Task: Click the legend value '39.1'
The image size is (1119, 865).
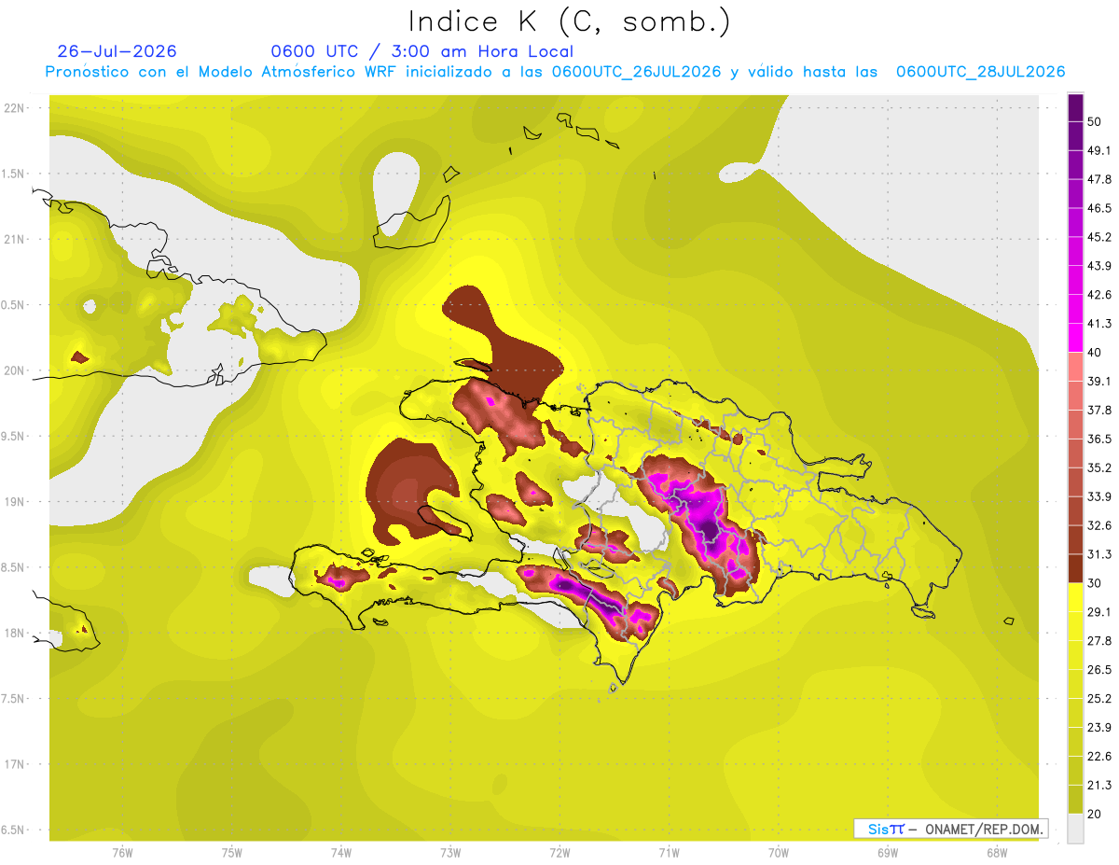Action: [1099, 381]
